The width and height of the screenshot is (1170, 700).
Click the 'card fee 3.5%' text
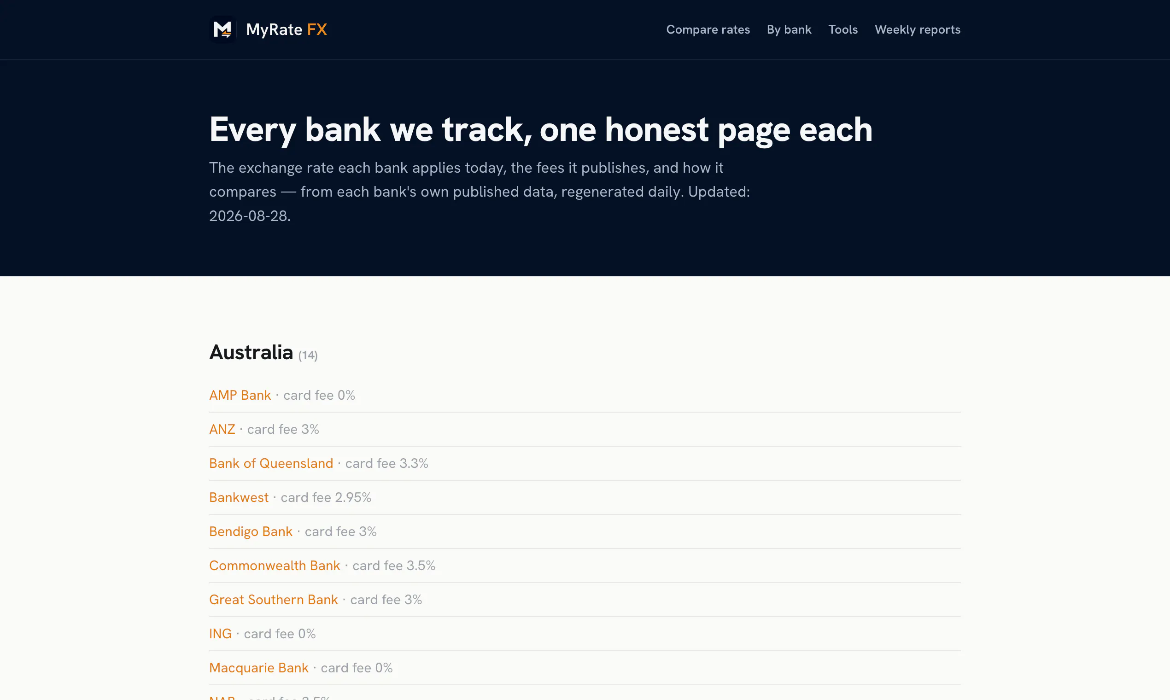pos(393,565)
